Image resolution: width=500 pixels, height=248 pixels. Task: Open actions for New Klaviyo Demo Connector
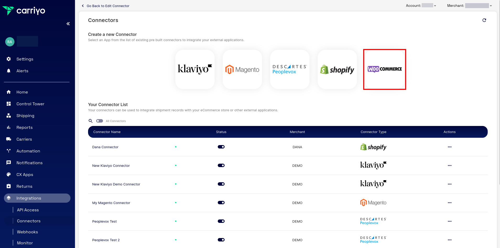(x=450, y=184)
